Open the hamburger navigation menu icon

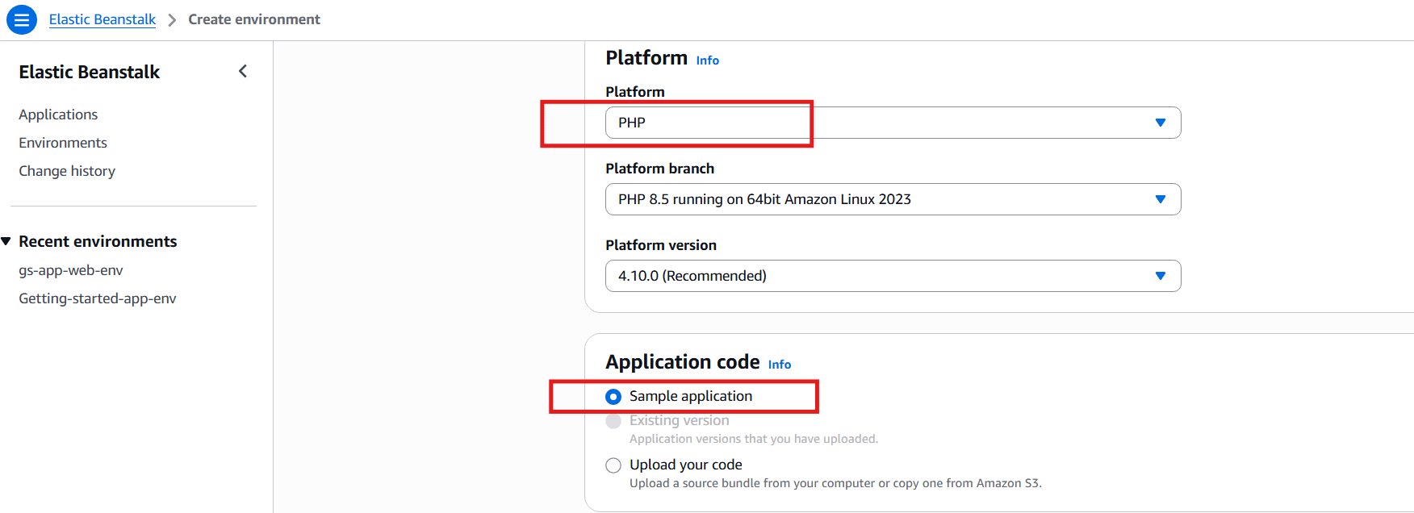click(22, 19)
